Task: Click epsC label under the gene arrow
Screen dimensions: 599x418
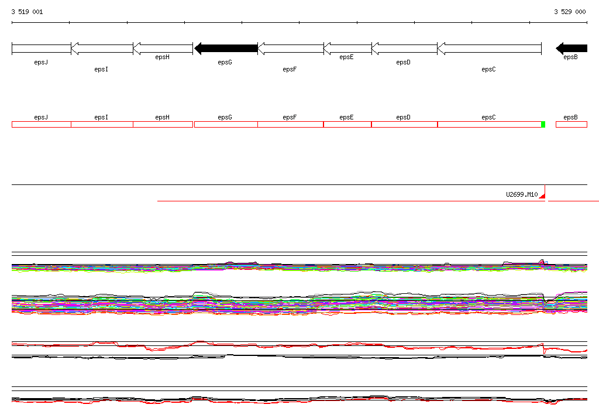Action: pyautogui.click(x=488, y=69)
